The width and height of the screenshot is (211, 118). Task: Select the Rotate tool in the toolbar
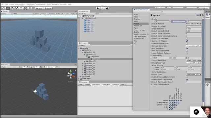tap(12, 8)
